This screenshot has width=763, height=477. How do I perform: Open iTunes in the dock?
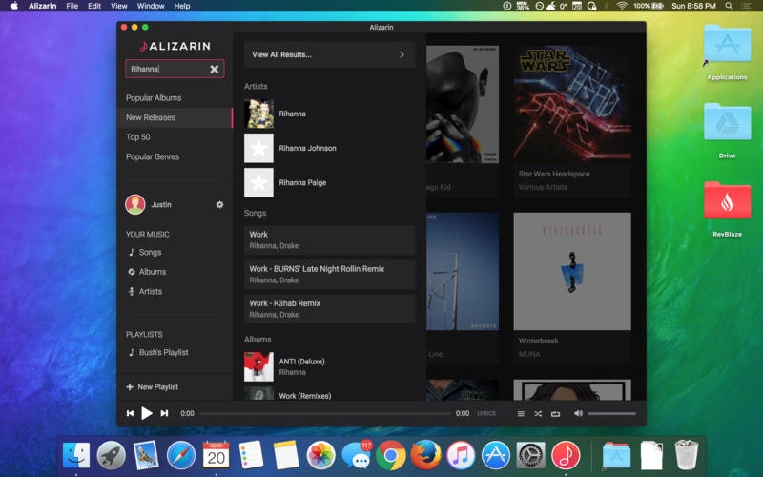tap(461, 456)
